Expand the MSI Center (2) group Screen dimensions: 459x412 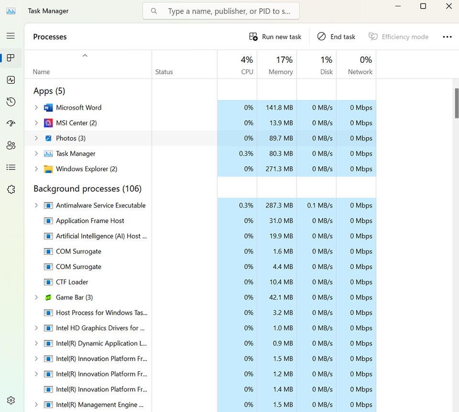(36, 123)
